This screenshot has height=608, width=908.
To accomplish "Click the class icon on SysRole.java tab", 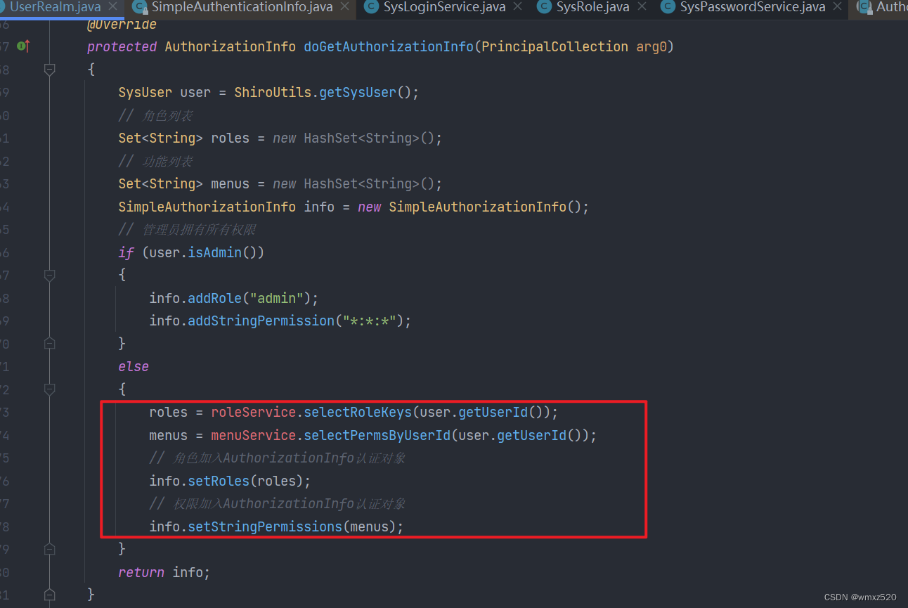I will point(545,7).
